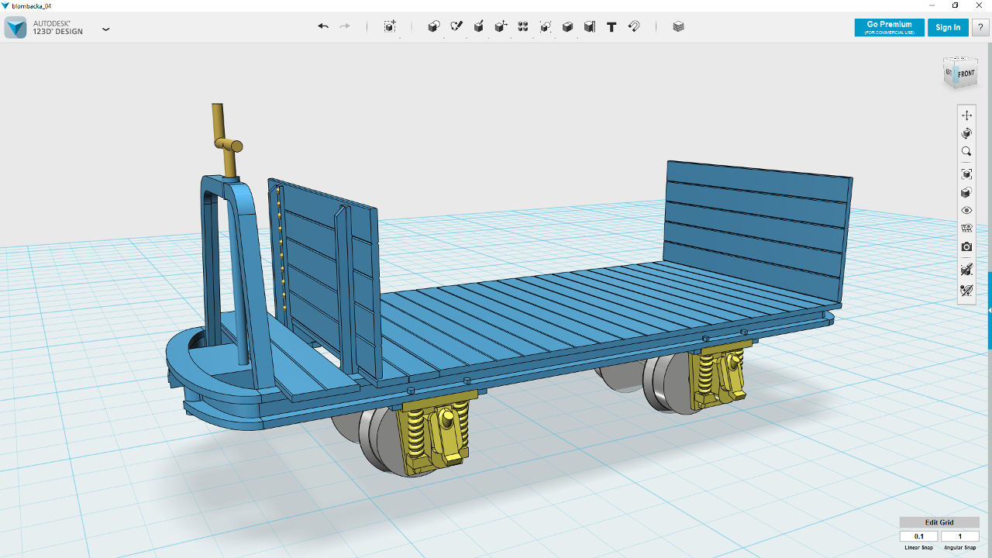This screenshot has height=558, width=992.
Task: Open the Sketch tools
Action: 456,26
